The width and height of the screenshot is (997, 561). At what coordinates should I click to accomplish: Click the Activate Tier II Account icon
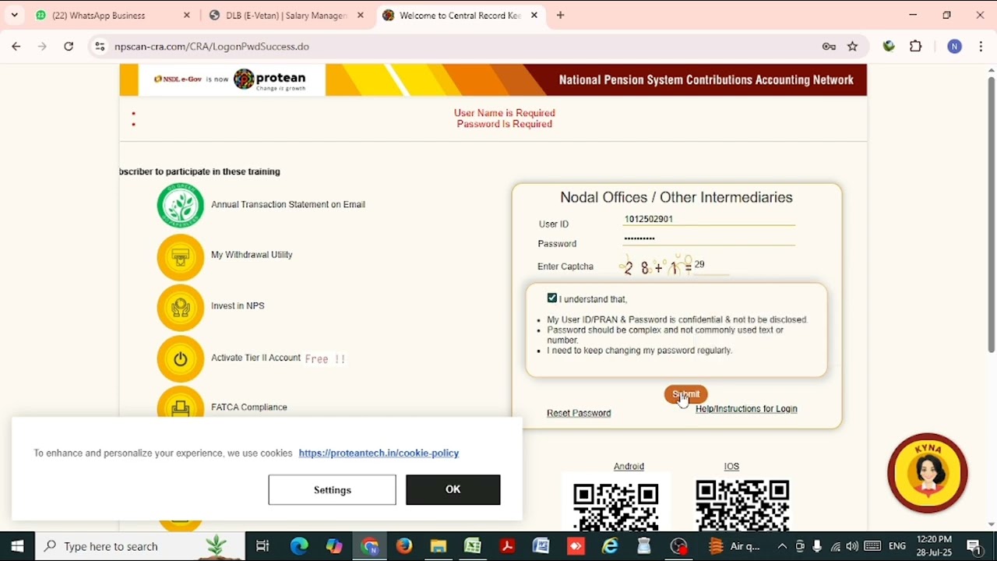[181, 358]
